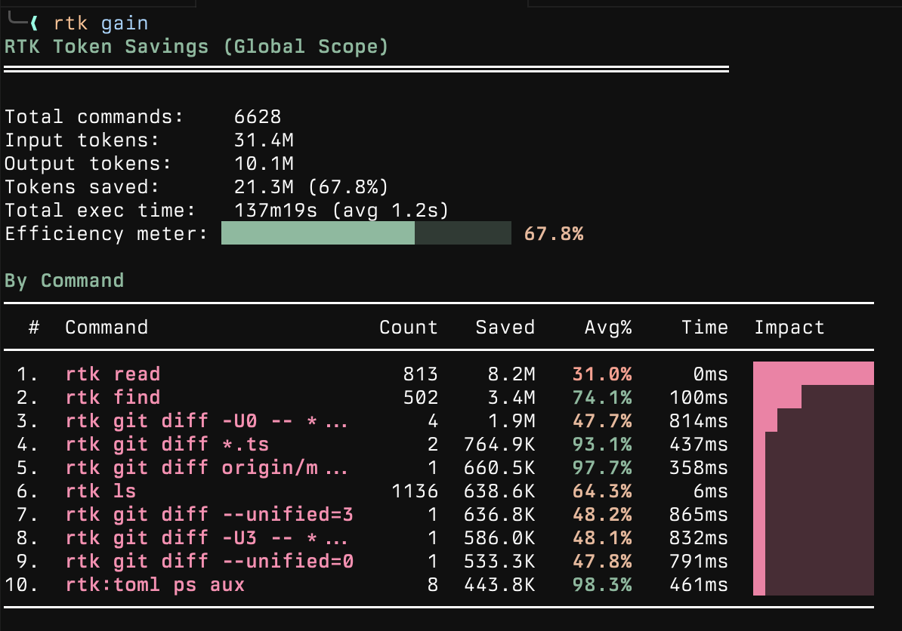
Task: Select the "rtk ls" command row
Action: (x=98, y=491)
